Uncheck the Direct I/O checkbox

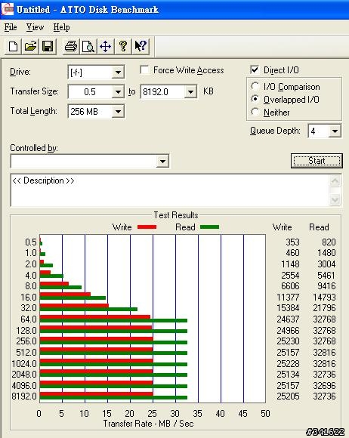point(255,69)
